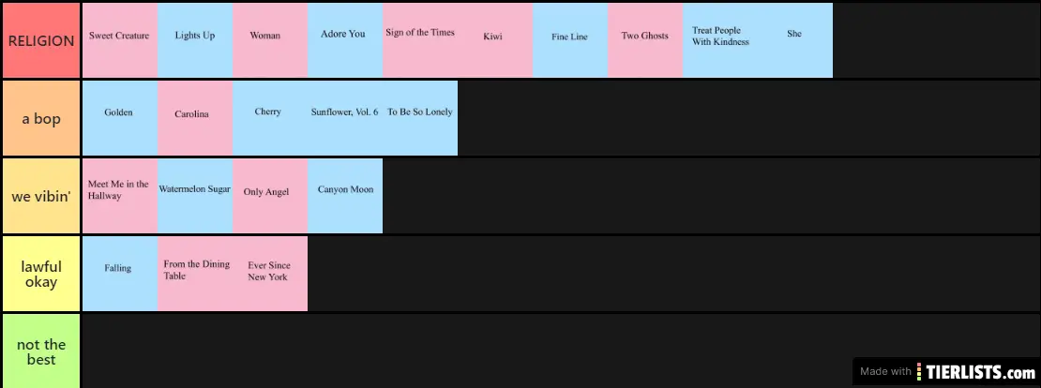
Task: Click the RELIGION tier label
Action: coord(41,40)
